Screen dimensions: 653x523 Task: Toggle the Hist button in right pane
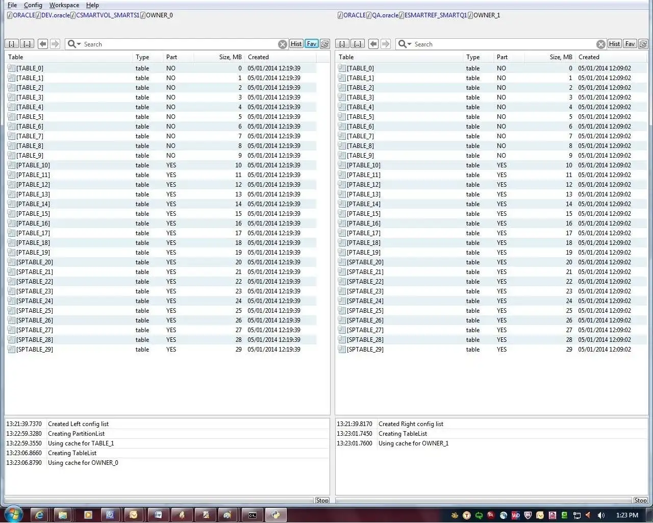pos(615,44)
